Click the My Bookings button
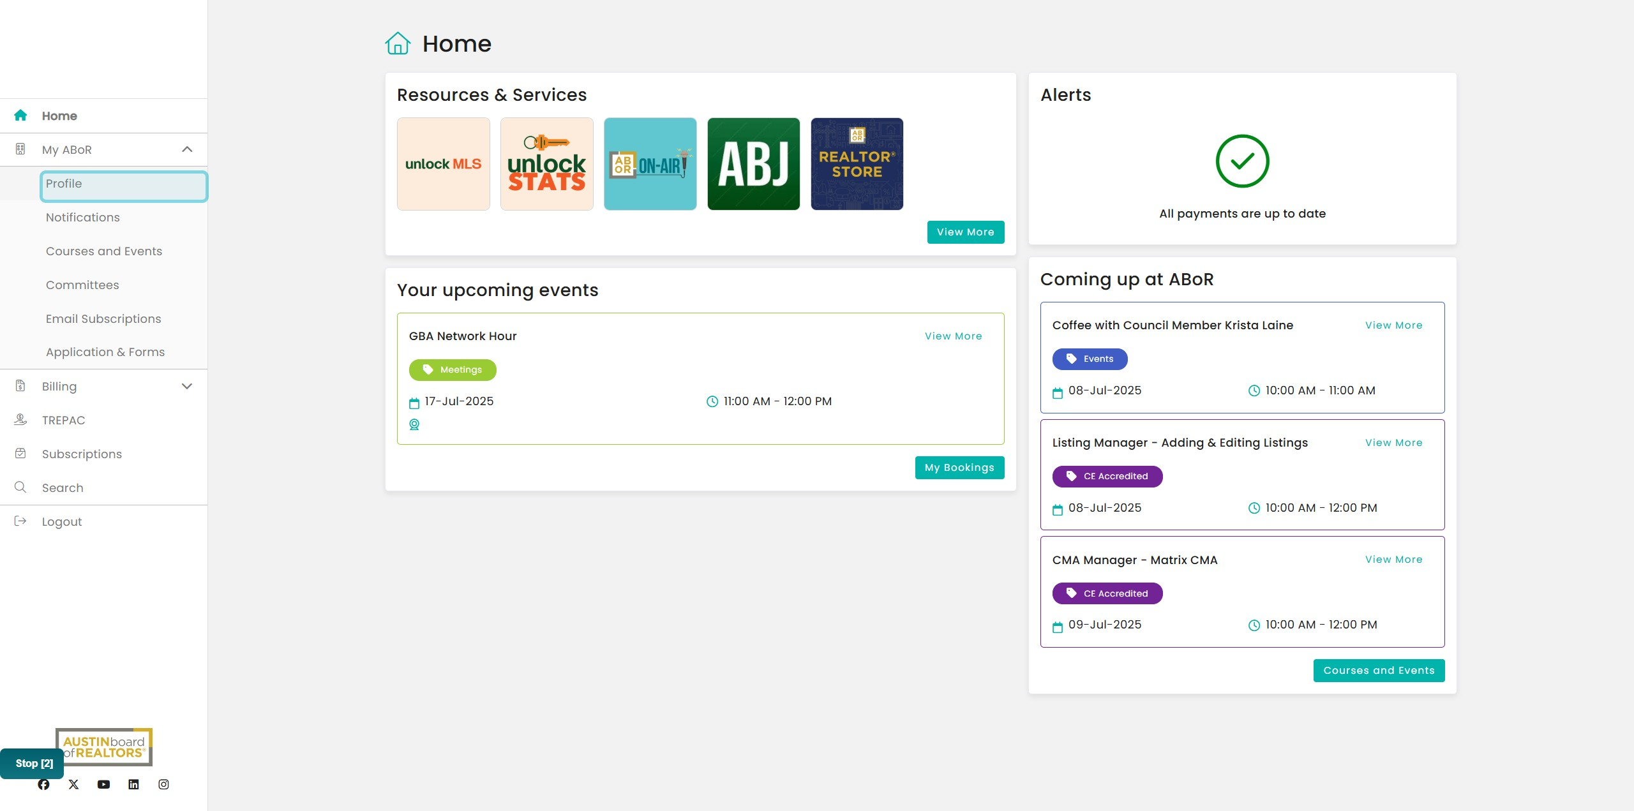Viewport: 1634px width, 811px height. [959, 468]
